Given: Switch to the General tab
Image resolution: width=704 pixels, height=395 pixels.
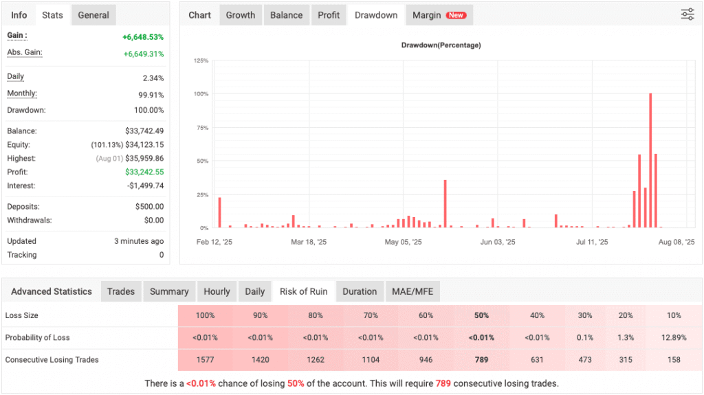Looking at the screenshot, I should (x=93, y=15).
